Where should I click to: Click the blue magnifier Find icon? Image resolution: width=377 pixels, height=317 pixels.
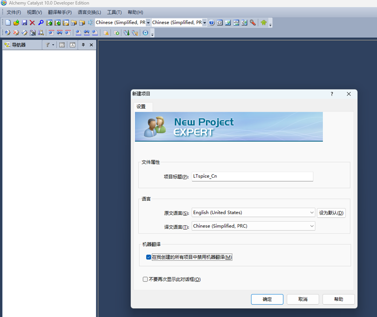41,23
